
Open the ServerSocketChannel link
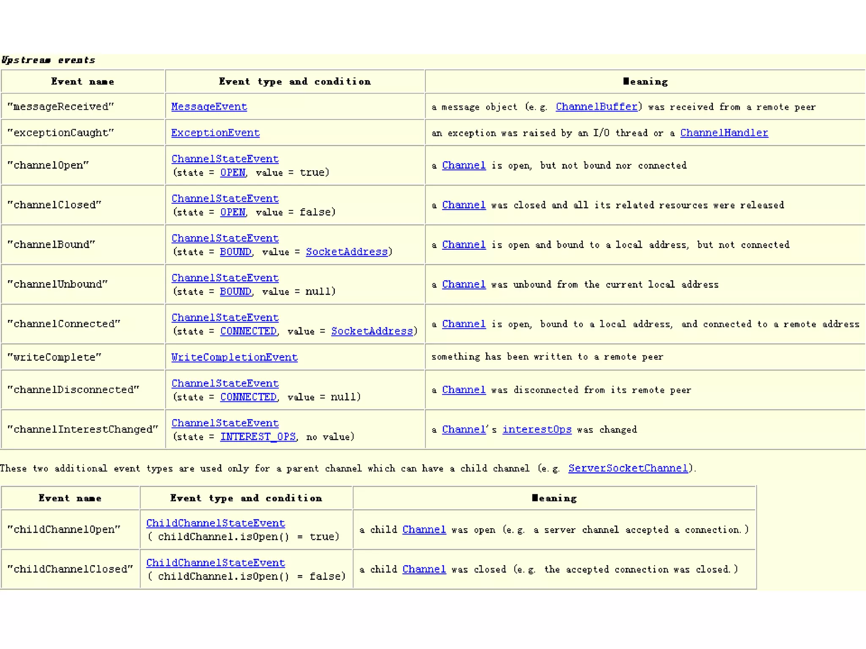pyautogui.click(x=628, y=468)
